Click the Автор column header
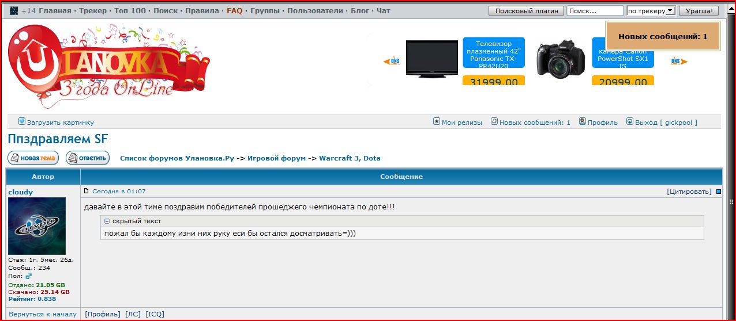 [x=43, y=177]
